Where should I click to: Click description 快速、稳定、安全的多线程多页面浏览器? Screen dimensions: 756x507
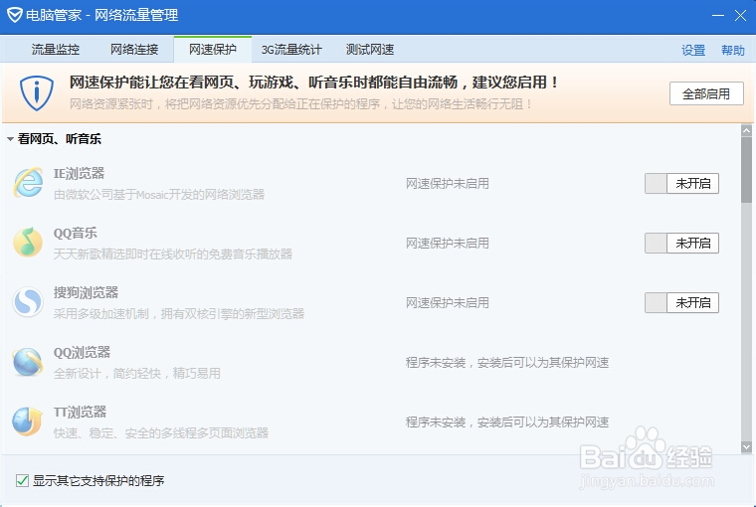pyautogui.click(x=161, y=433)
